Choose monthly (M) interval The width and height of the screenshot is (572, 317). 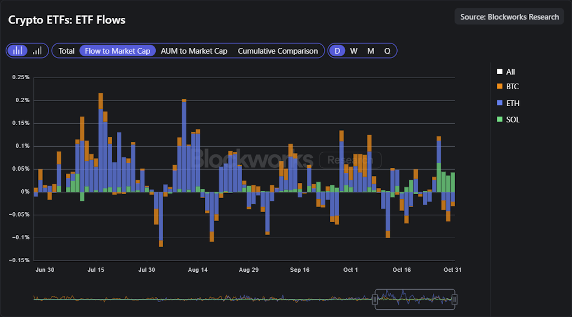370,51
